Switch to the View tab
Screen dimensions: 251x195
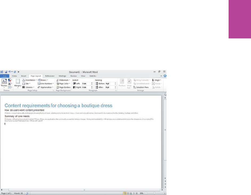click(x=83, y=76)
